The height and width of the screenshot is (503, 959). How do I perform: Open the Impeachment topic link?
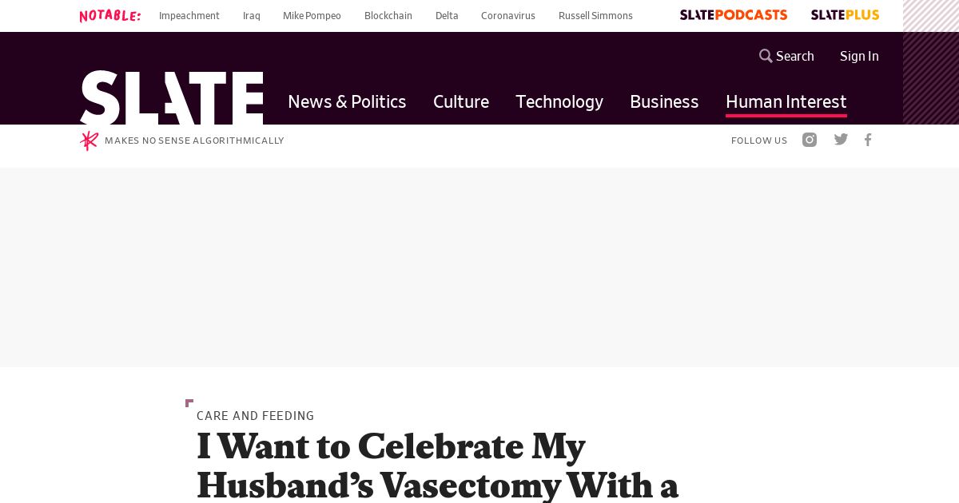point(189,16)
